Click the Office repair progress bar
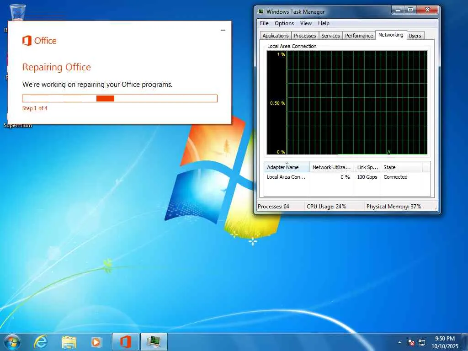Viewport: 468px width, 351px height. (120, 99)
